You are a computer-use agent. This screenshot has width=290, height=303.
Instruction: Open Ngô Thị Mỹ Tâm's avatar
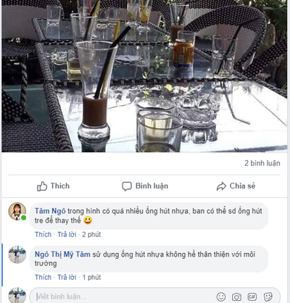(17, 254)
